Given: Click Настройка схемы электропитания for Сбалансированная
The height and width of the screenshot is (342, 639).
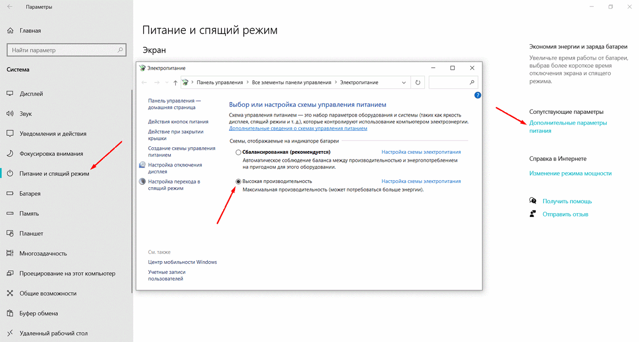Looking at the screenshot, I should 421,152.
